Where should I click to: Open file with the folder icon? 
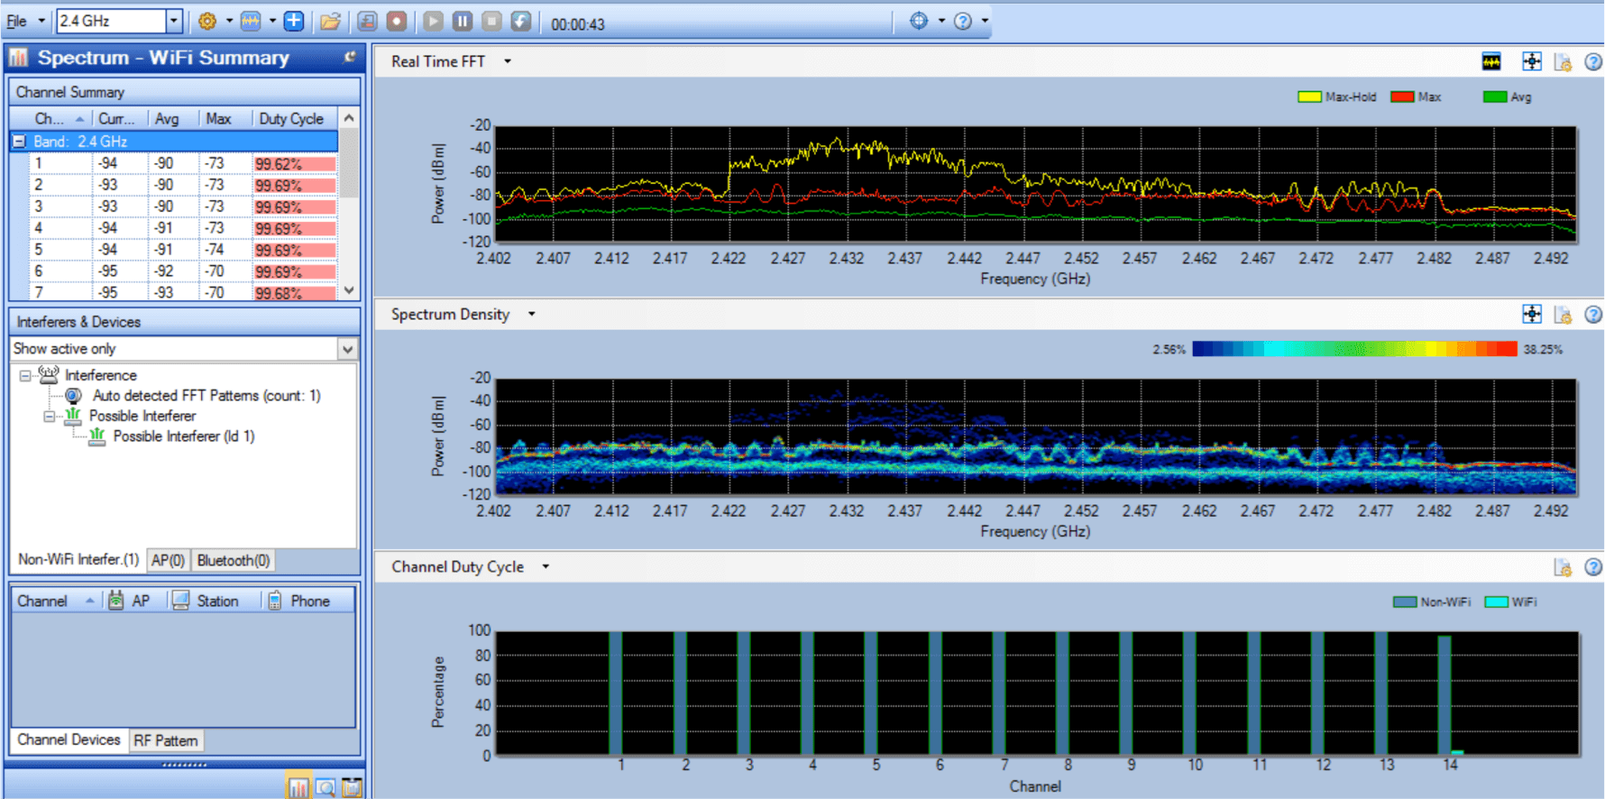pyautogui.click(x=330, y=21)
